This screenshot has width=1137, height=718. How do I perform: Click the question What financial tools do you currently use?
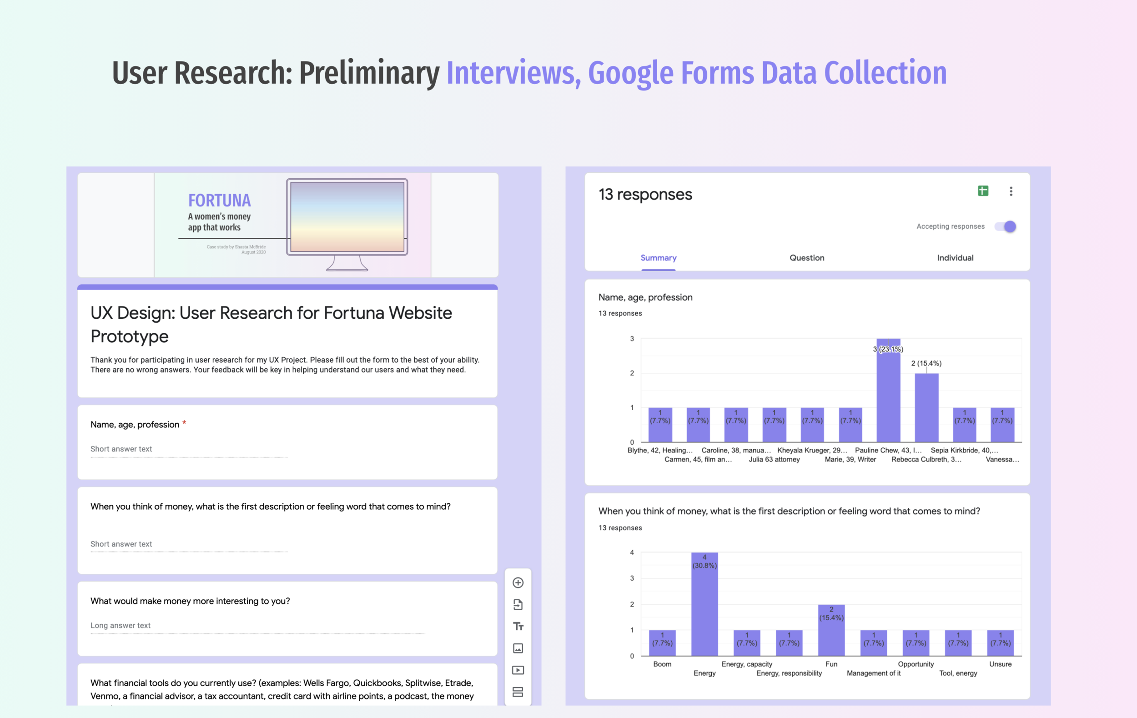coord(282,690)
